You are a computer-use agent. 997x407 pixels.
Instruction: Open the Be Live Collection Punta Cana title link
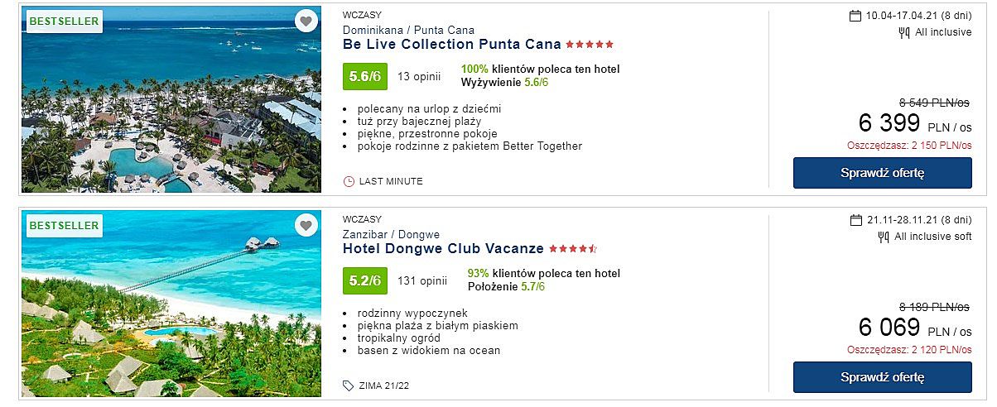[x=451, y=45]
